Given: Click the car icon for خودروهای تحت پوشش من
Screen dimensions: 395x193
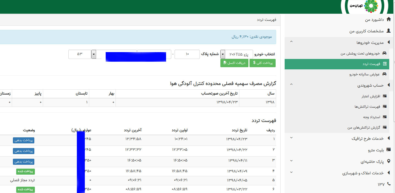Looking at the screenshot, I should pos(385,53).
